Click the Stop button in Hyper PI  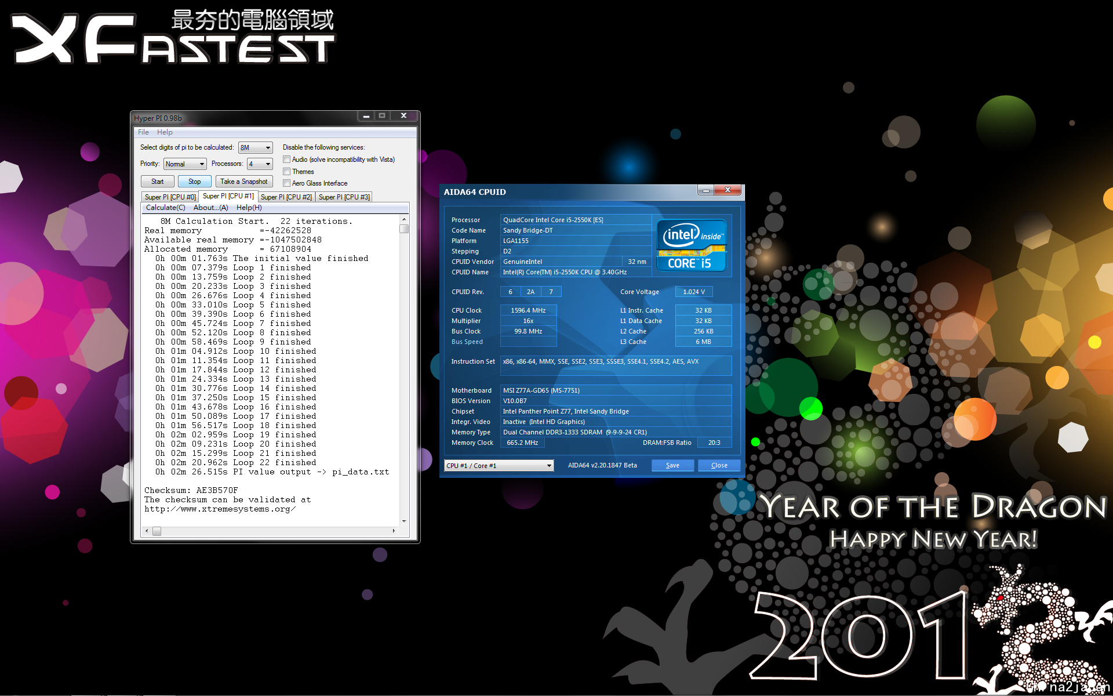coord(194,182)
